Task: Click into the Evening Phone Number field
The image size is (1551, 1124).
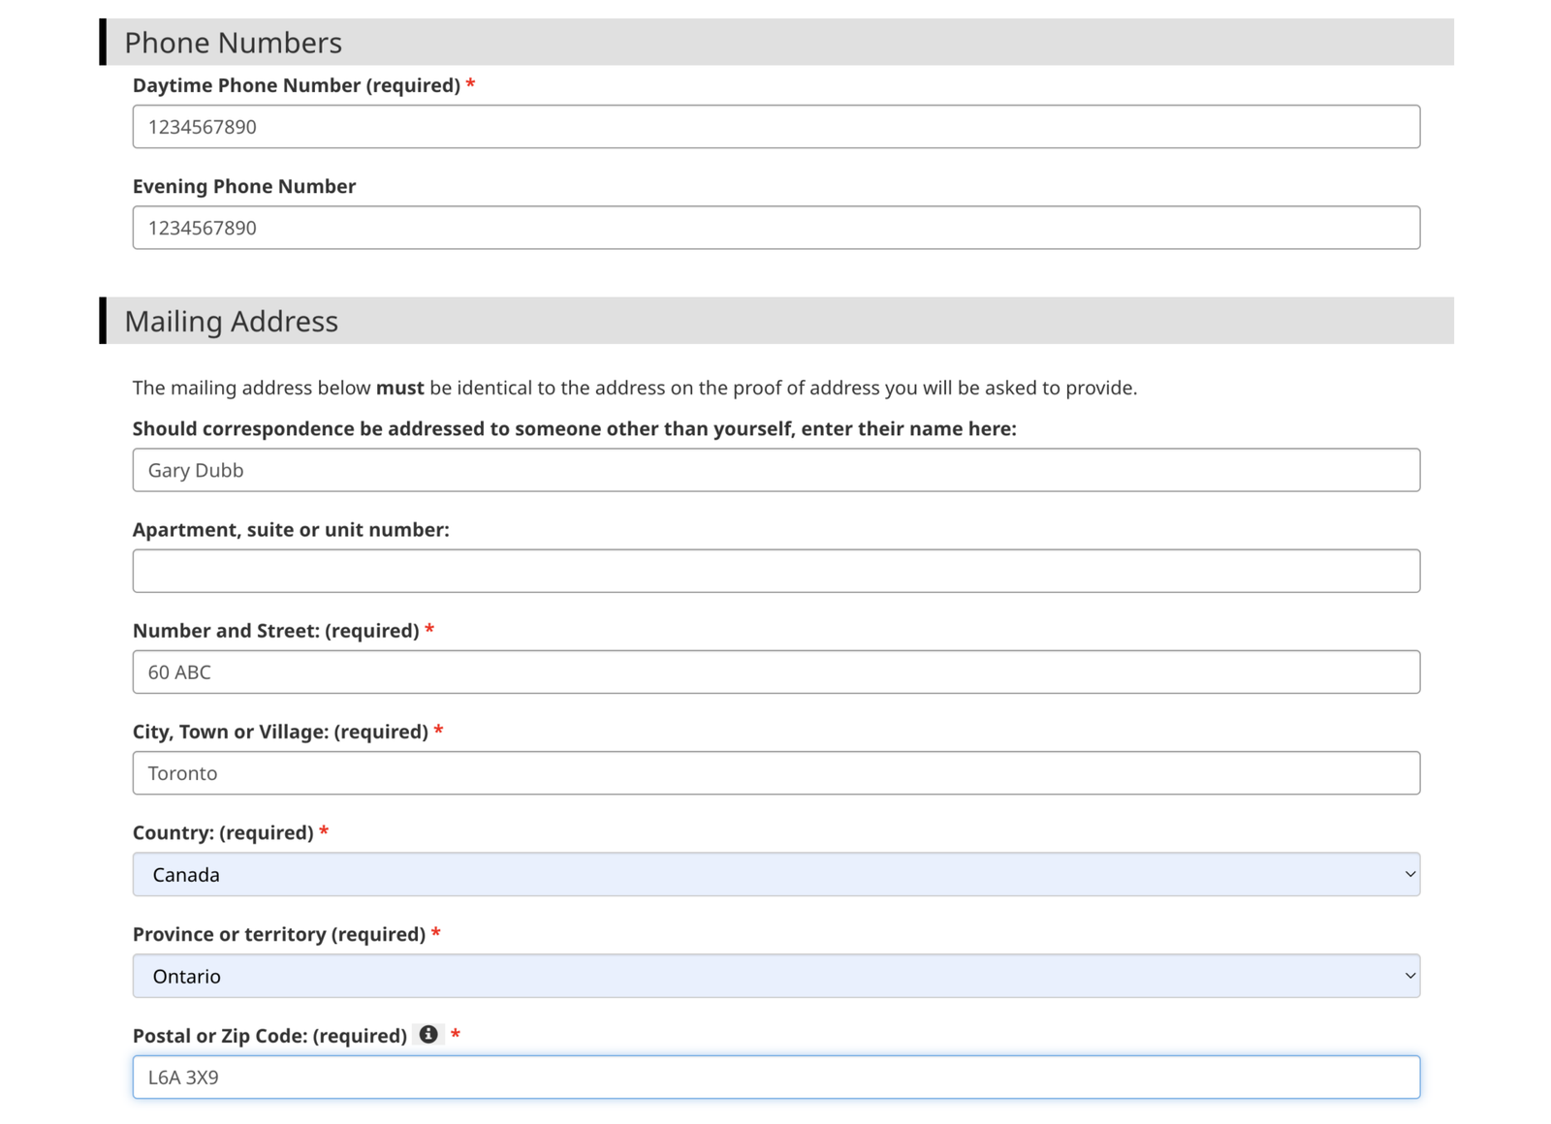Action: point(775,228)
